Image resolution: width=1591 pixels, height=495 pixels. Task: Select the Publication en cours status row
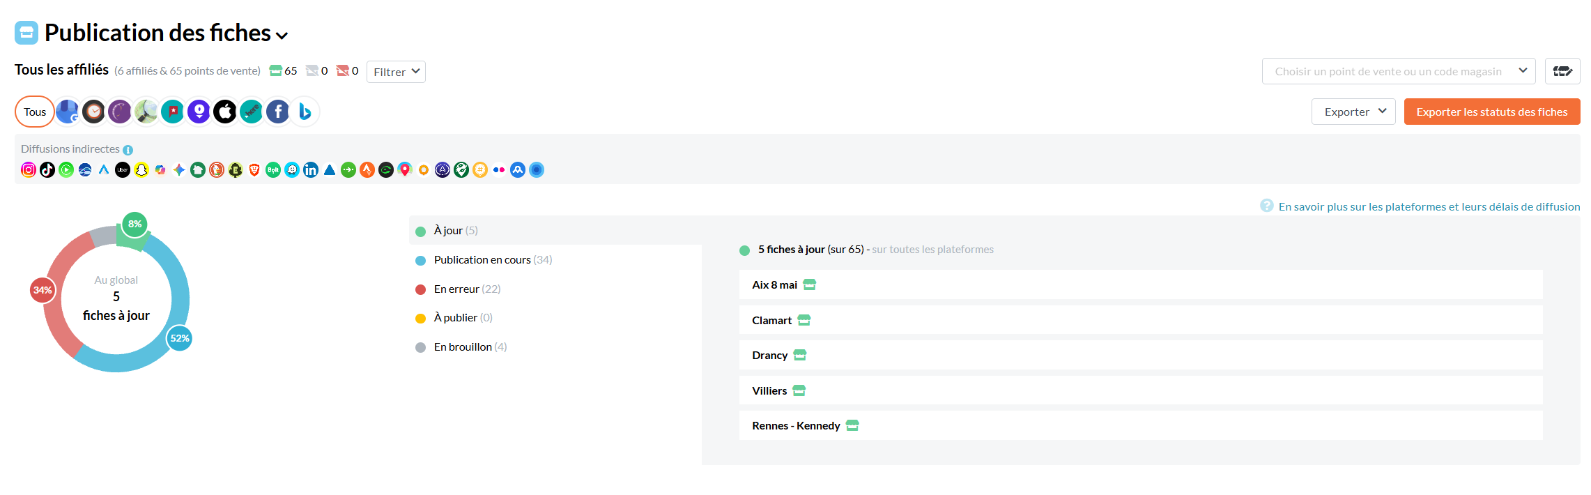(x=555, y=259)
